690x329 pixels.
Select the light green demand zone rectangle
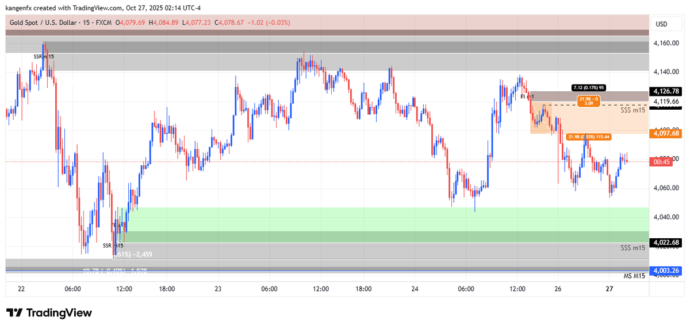coord(385,219)
